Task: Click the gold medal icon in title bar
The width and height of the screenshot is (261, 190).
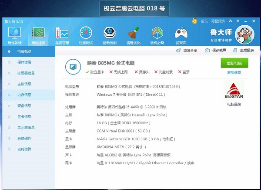Action: (194, 21)
